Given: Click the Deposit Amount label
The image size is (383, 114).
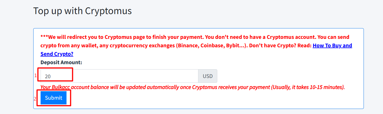Looking at the screenshot, I should pos(61,62).
